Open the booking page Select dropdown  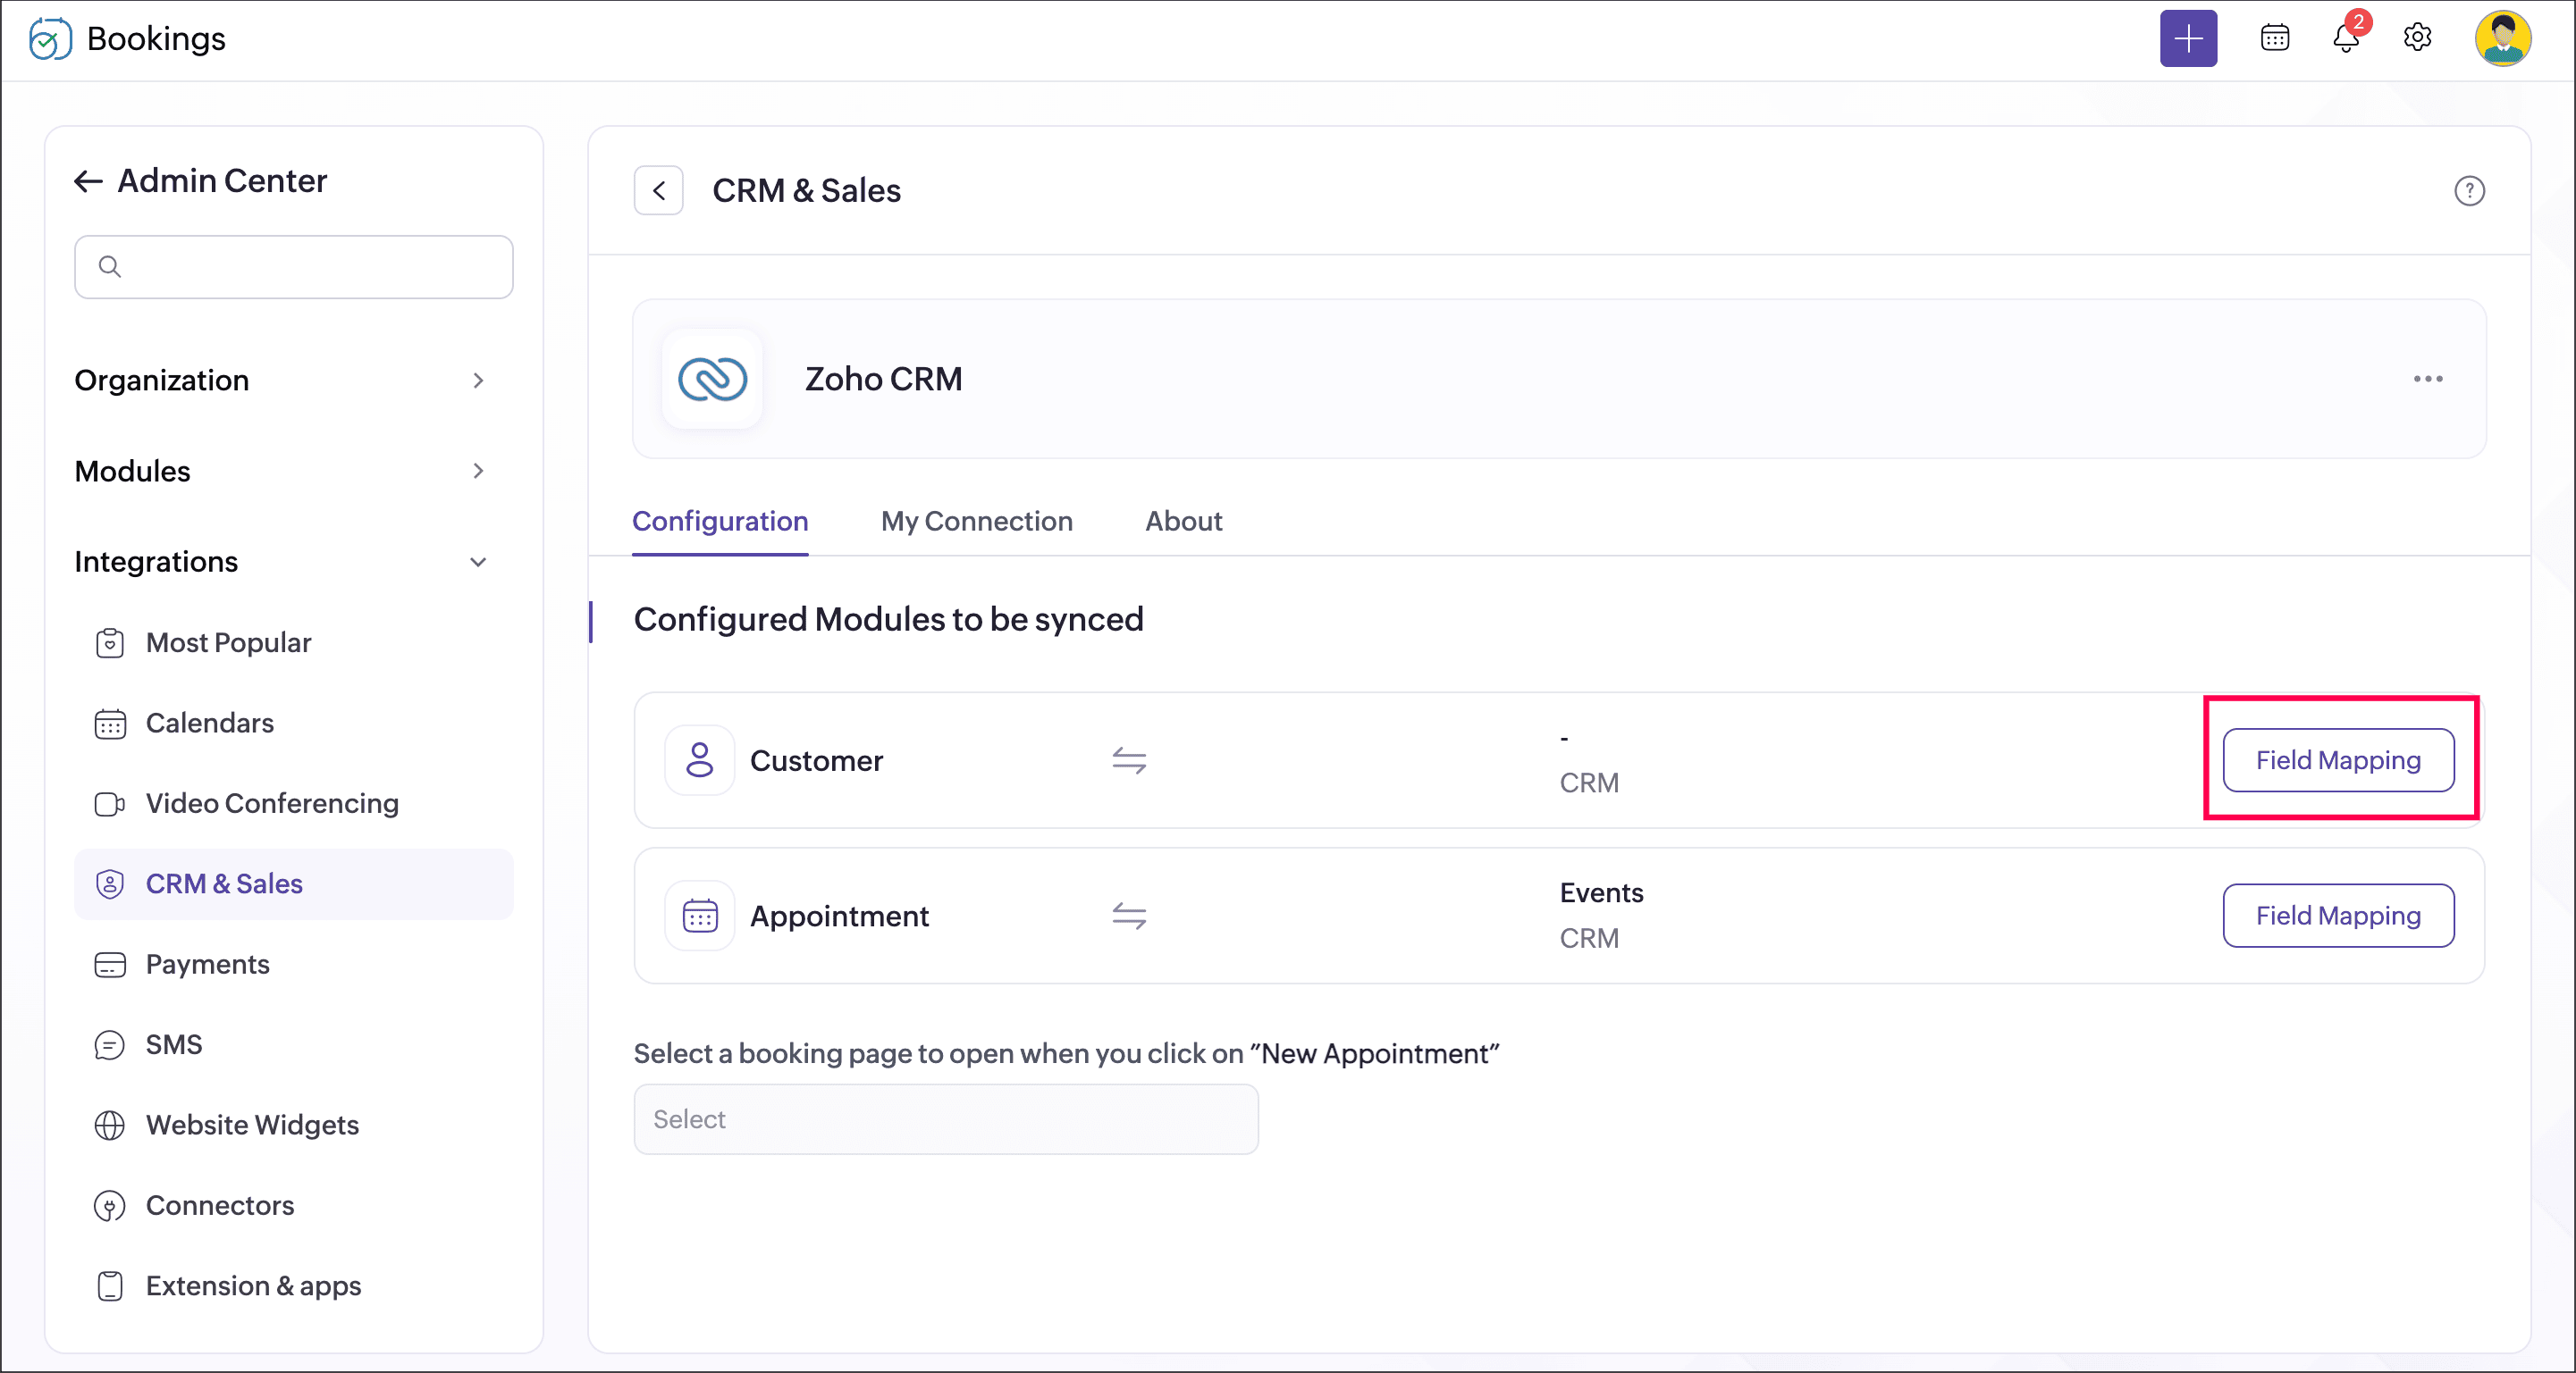[x=945, y=1119]
